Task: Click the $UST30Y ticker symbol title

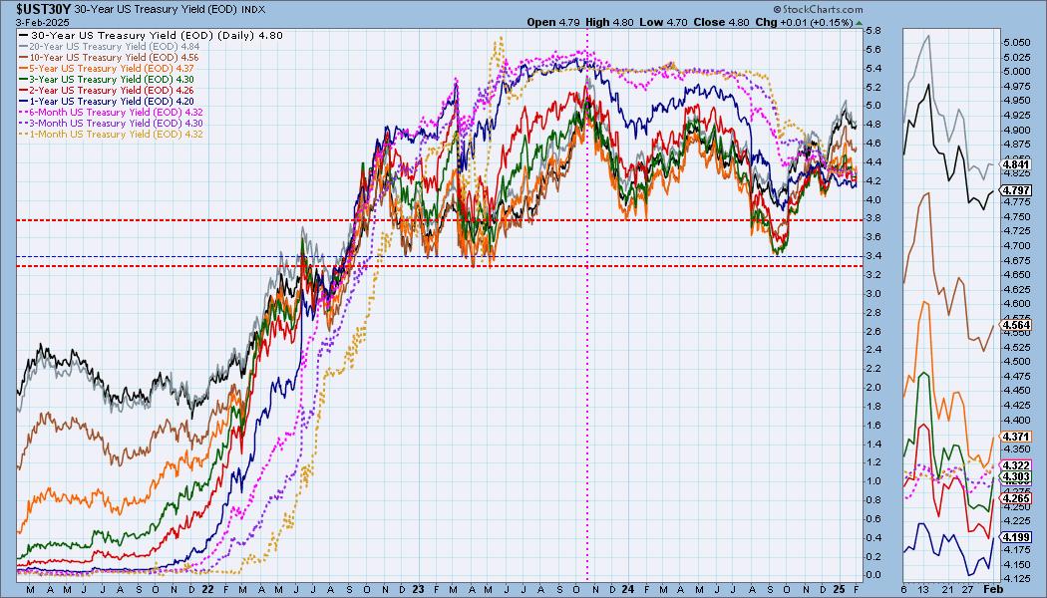Action: coord(44,9)
